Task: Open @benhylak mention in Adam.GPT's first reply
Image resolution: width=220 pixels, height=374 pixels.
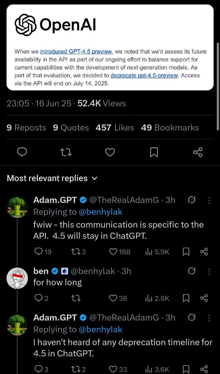Action: coord(101,212)
